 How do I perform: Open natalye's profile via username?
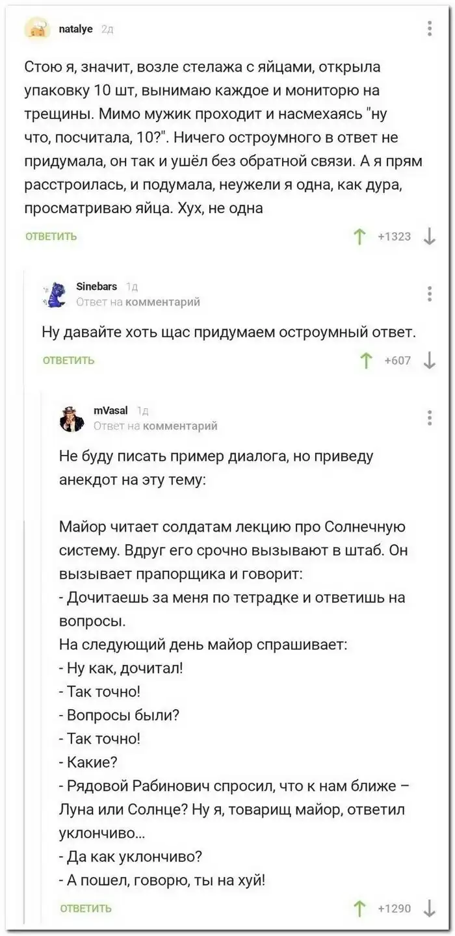77,29
